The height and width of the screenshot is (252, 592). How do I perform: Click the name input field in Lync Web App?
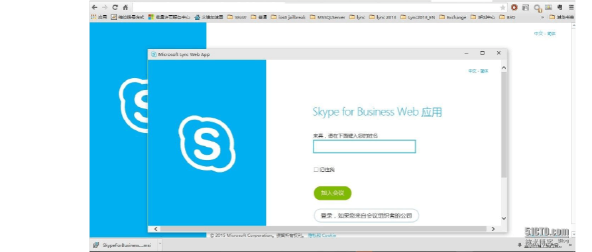coord(365,147)
